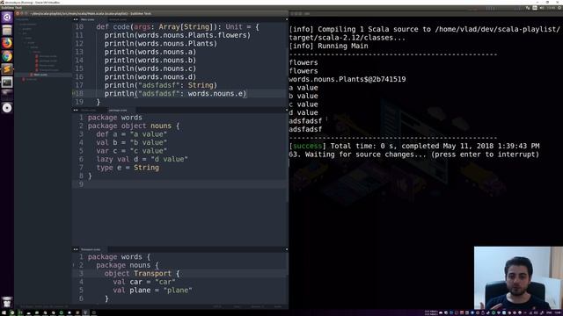The width and height of the screenshot is (563, 316).
Task: Click 'Waiting for source changes...' in the terminal
Action: (x=366, y=154)
